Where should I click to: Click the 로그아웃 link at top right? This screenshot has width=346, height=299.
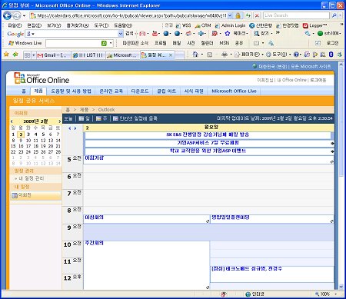318,80
